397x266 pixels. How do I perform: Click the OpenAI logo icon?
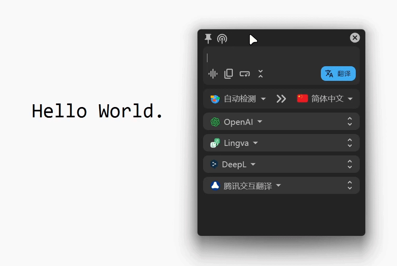(x=215, y=122)
